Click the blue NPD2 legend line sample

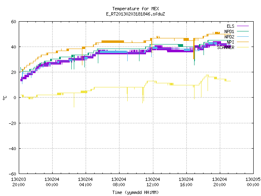243,36
